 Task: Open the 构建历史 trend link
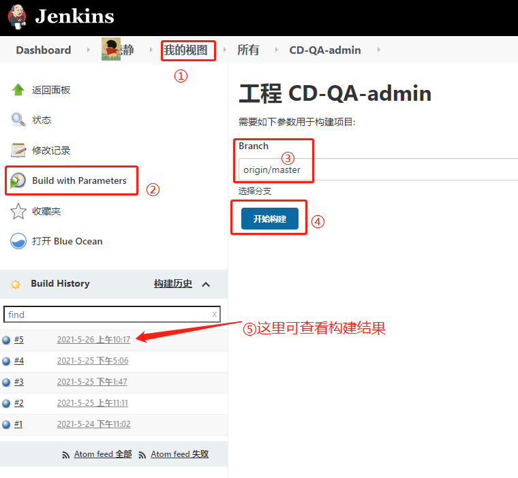coord(172,283)
